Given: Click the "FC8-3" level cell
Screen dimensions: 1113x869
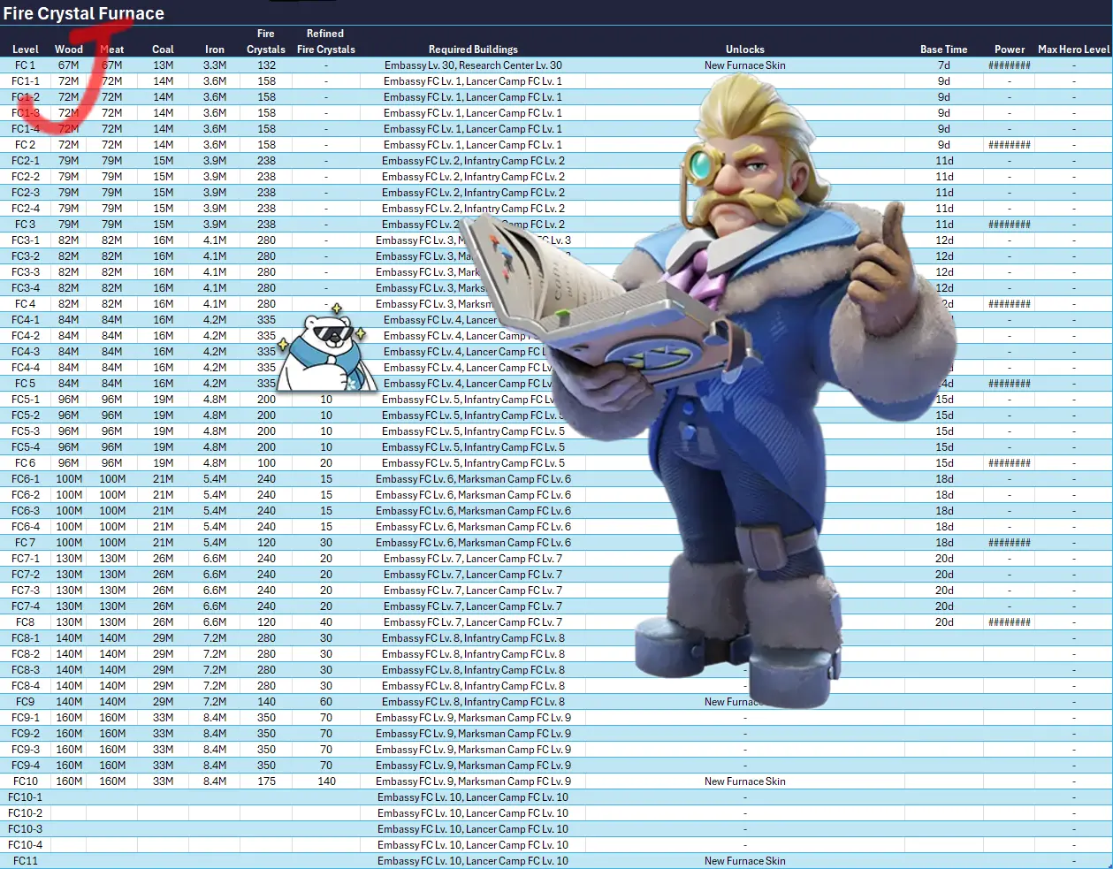Looking at the screenshot, I should (x=26, y=670).
